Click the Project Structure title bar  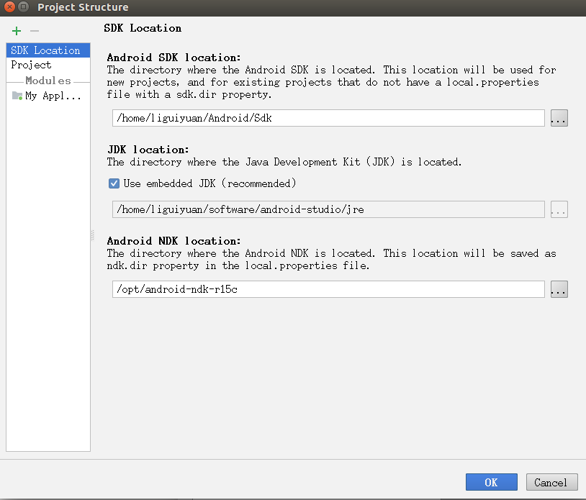click(x=288, y=7)
